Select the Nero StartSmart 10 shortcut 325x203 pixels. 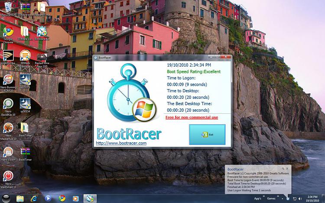coord(8,180)
